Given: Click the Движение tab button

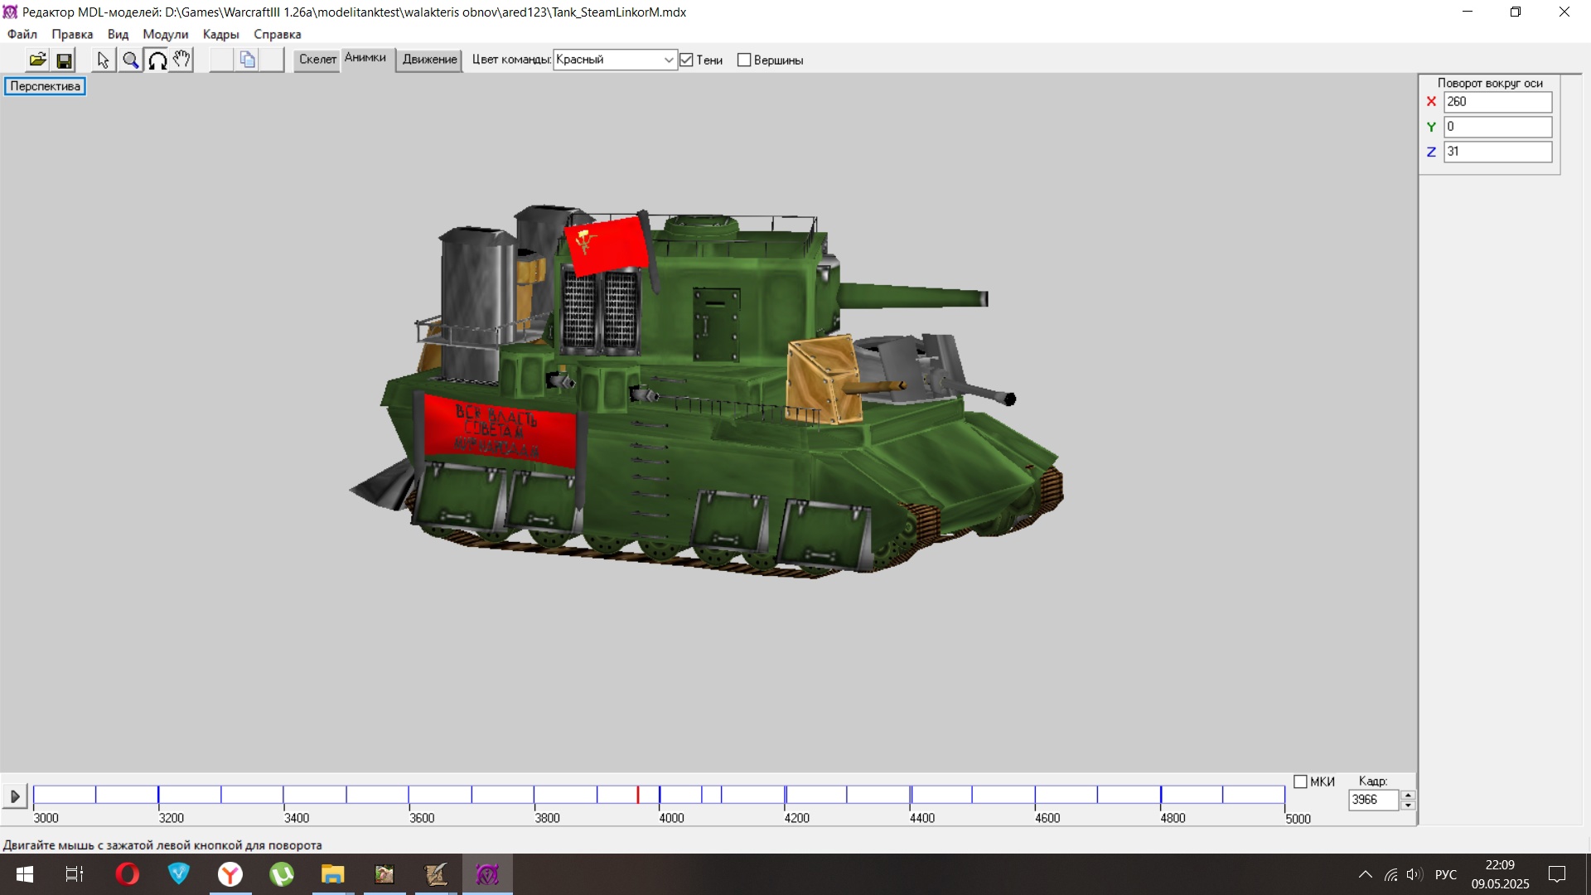Looking at the screenshot, I should pyautogui.click(x=429, y=60).
